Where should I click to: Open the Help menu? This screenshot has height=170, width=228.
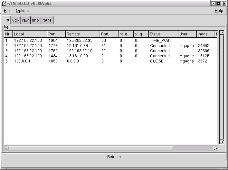coord(219,11)
